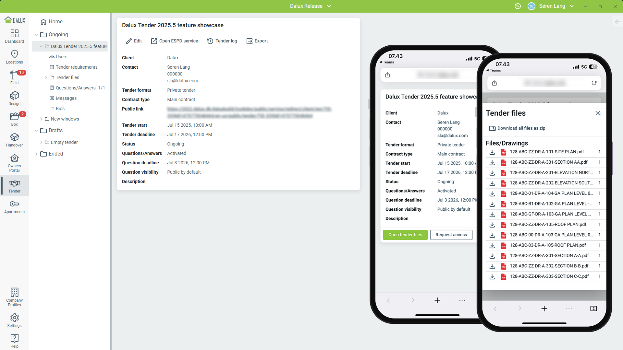The image size is (623, 350).
Task: Expand the Tender files folder
Action: (46, 77)
